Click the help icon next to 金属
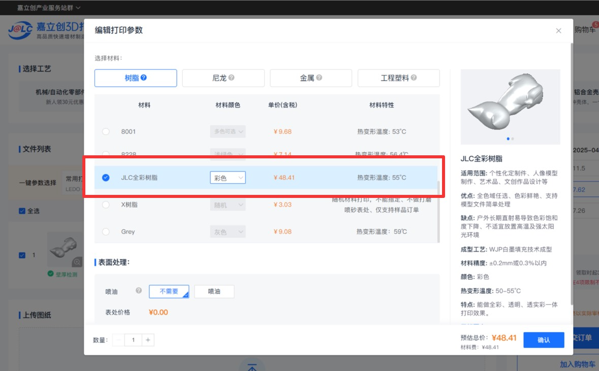 click(x=319, y=78)
